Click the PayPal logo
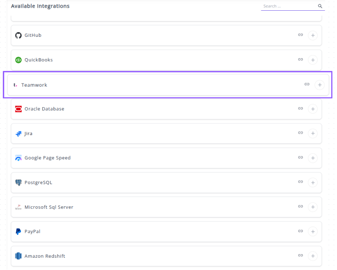The width and height of the screenshot is (337, 270). (18, 232)
